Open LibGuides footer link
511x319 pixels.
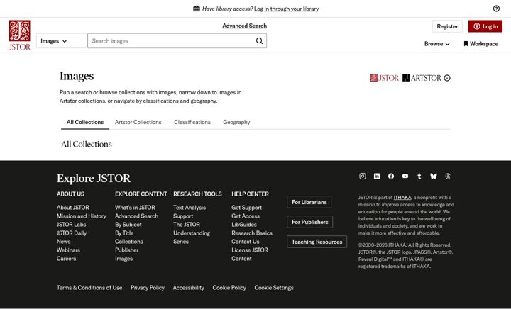pos(244,224)
